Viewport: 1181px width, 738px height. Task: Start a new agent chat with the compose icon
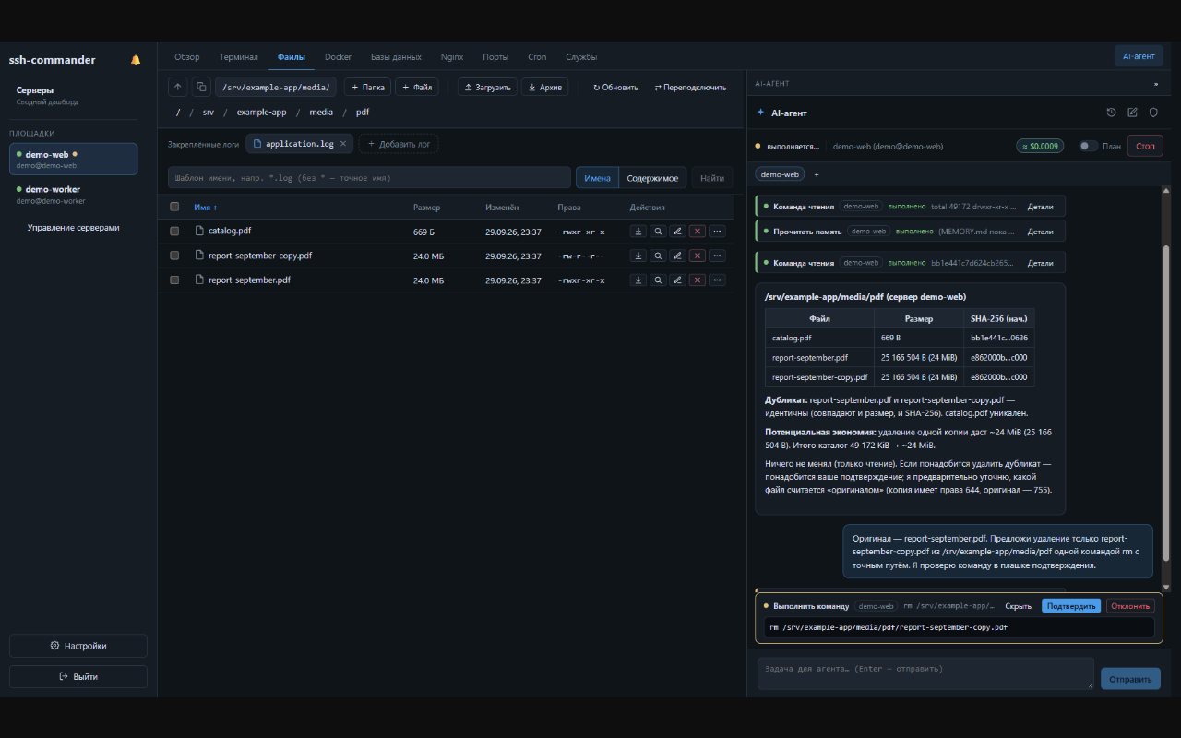(x=1132, y=113)
